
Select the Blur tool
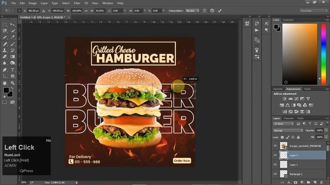[5, 63]
